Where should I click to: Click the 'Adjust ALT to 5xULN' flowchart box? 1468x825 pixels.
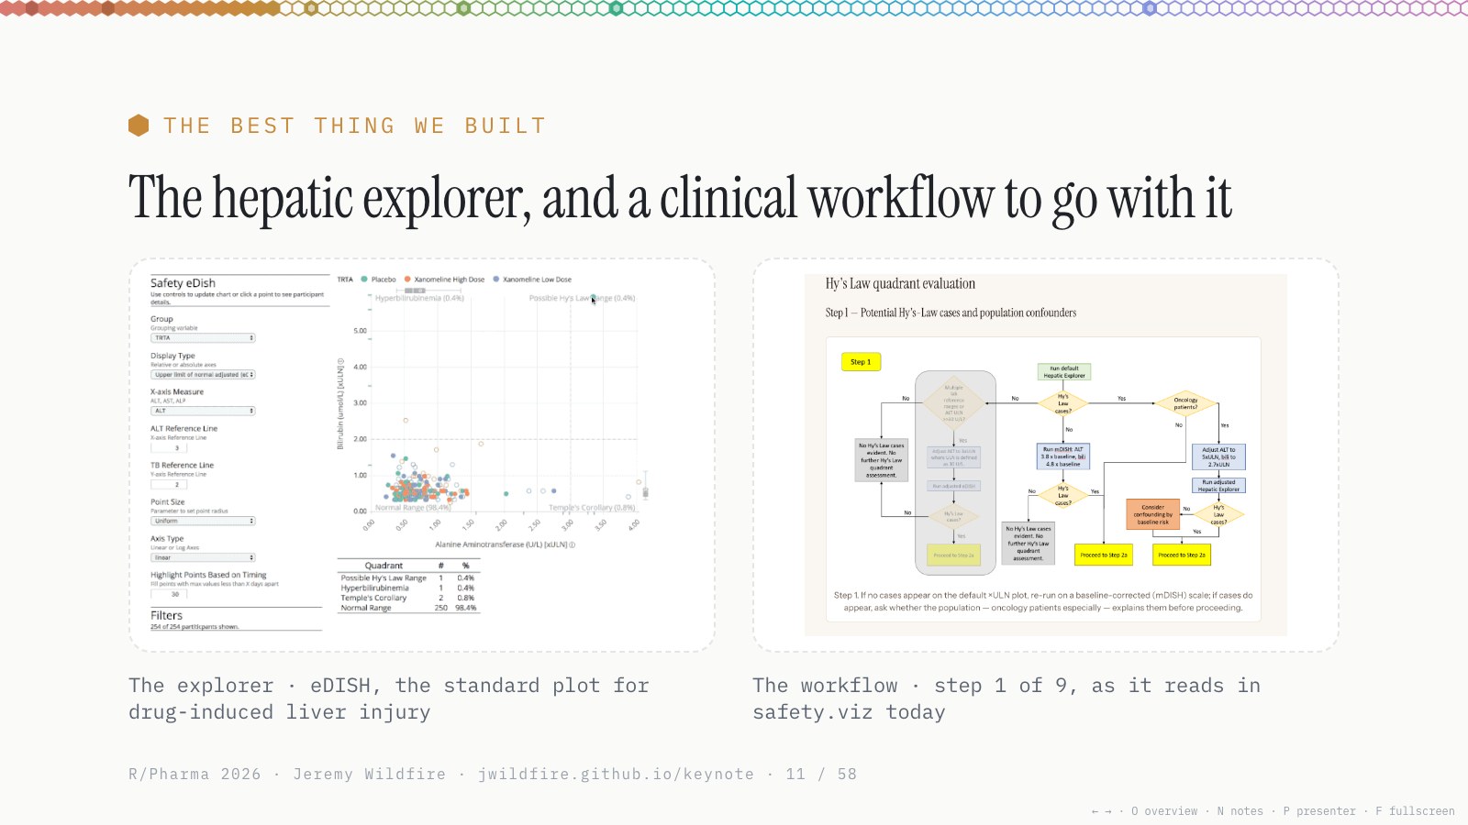pyautogui.click(x=1218, y=456)
